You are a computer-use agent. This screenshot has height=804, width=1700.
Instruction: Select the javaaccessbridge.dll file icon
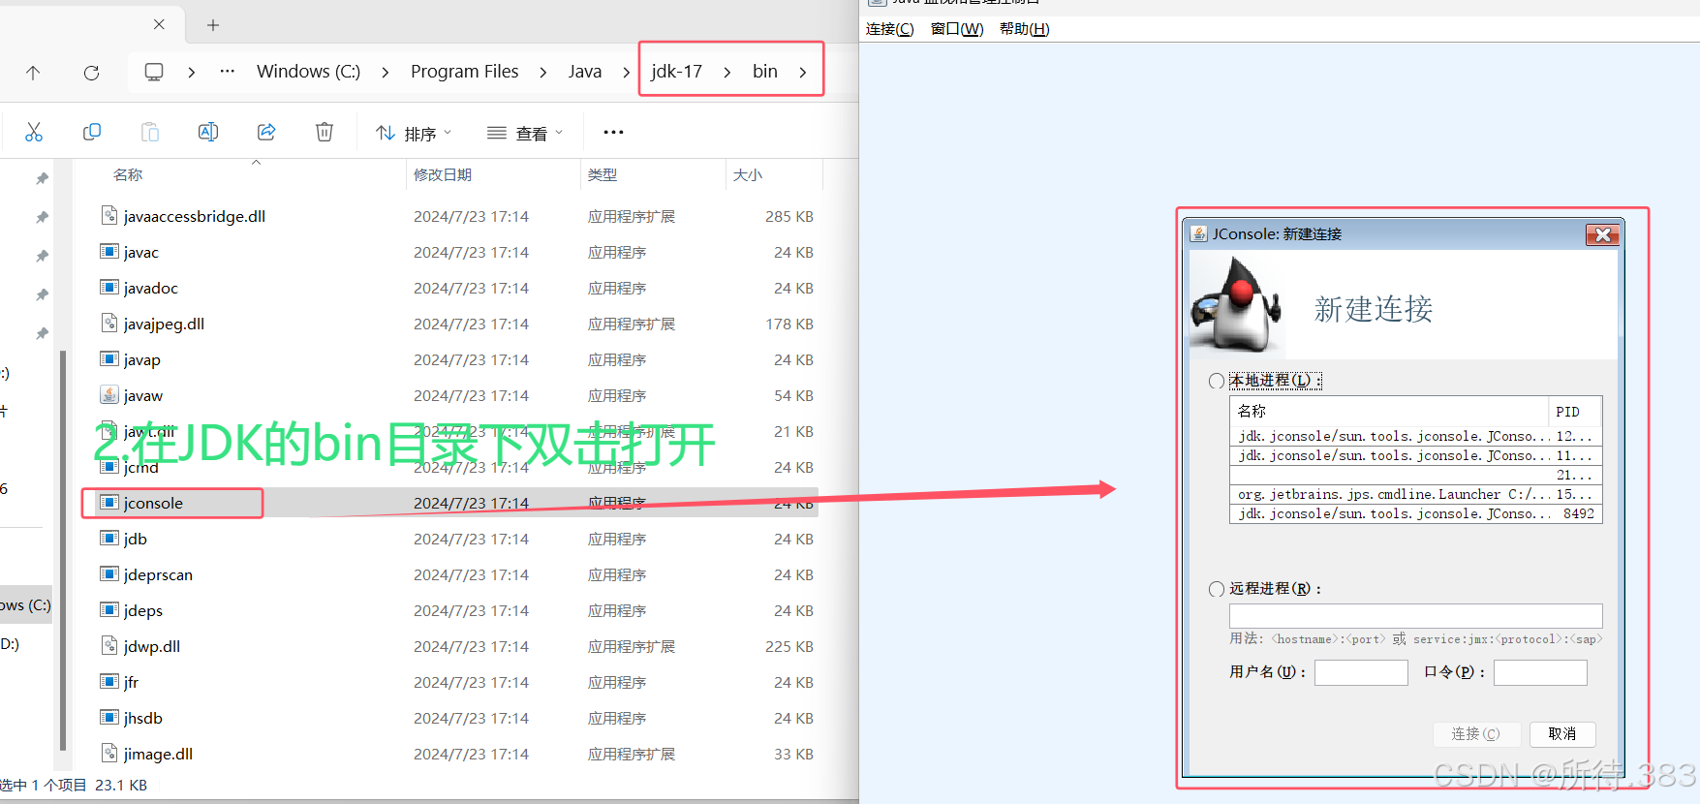coord(109,216)
